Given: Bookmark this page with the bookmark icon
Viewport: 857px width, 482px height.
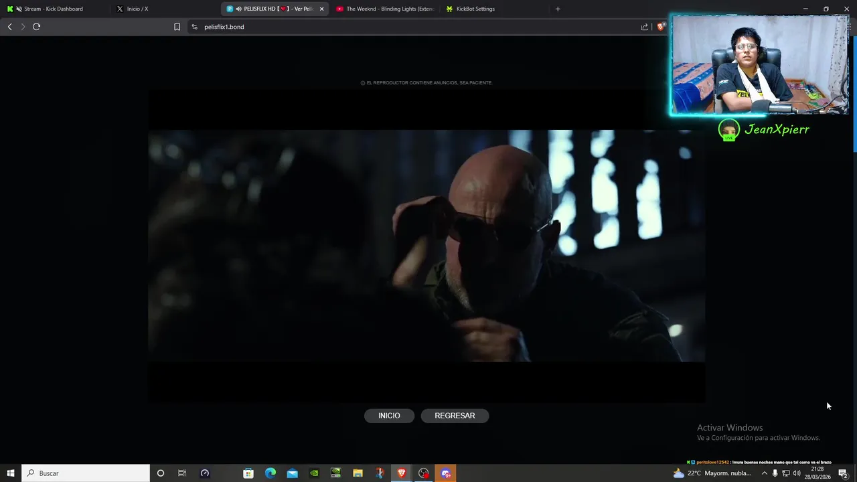Looking at the screenshot, I should 177,27.
